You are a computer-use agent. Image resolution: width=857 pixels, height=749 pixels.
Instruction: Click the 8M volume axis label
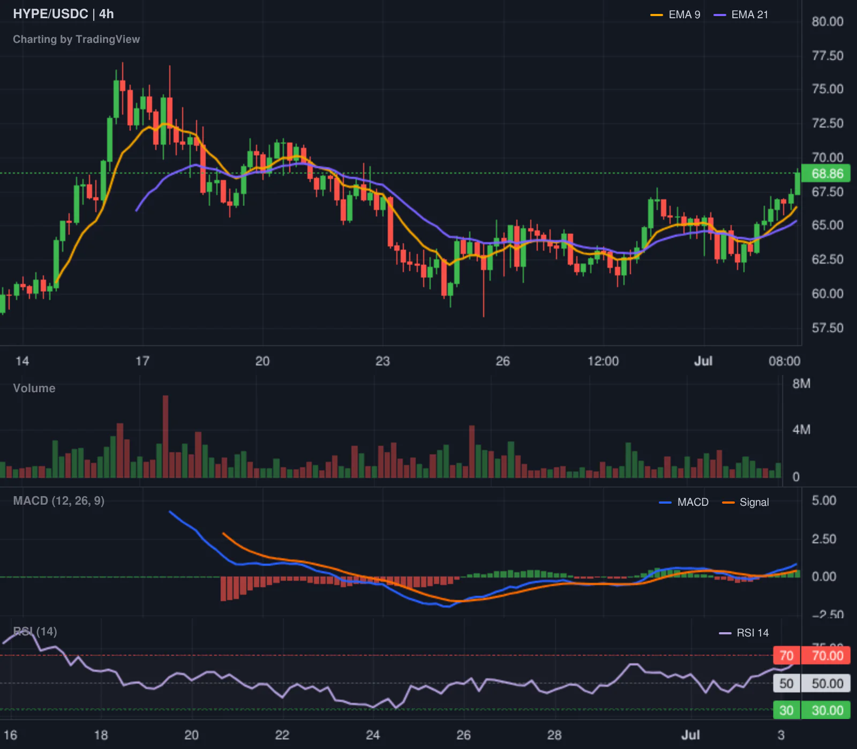[x=801, y=384]
